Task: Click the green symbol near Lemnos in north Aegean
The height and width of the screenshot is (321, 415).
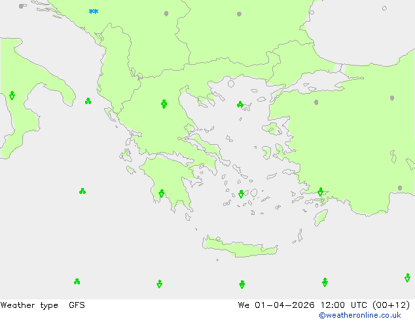Action: 240,104
